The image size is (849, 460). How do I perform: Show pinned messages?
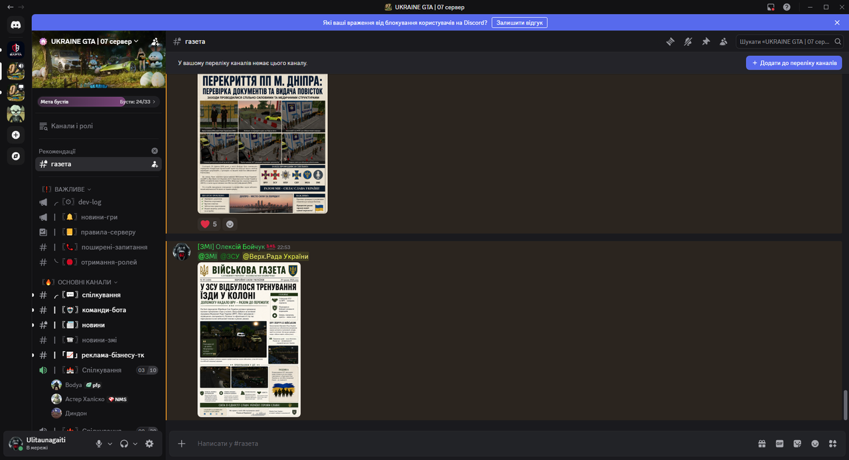(706, 41)
